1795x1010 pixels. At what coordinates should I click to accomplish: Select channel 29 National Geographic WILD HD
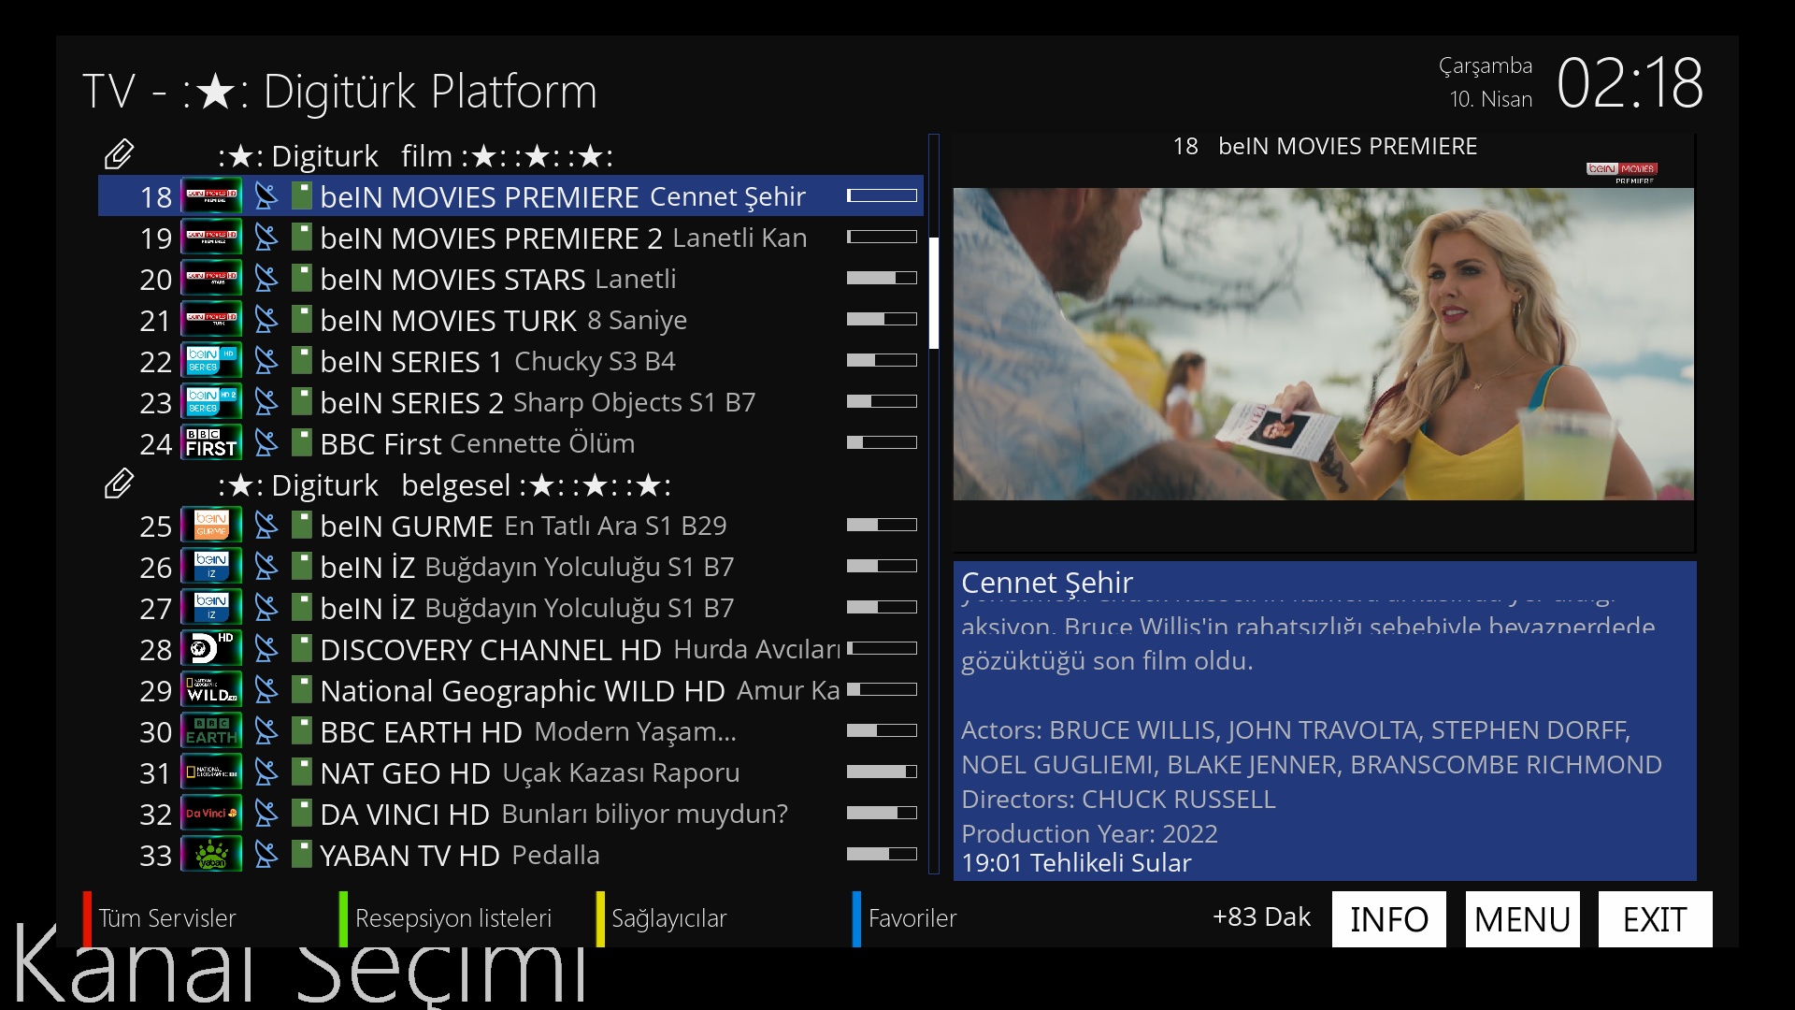click(x=510, y=690)
